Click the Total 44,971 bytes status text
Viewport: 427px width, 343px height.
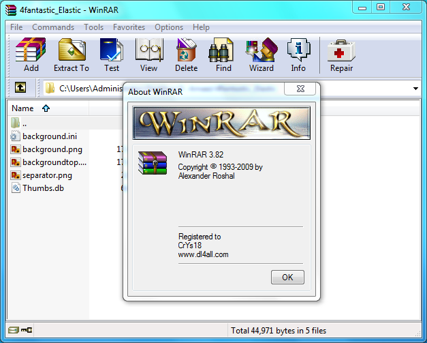click(x=279, y=331)
